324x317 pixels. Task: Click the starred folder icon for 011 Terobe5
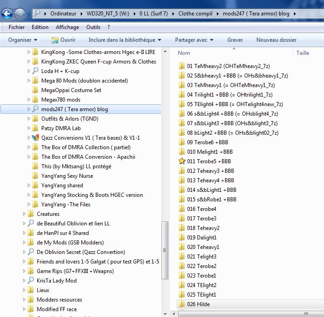(x=182, y=161)
